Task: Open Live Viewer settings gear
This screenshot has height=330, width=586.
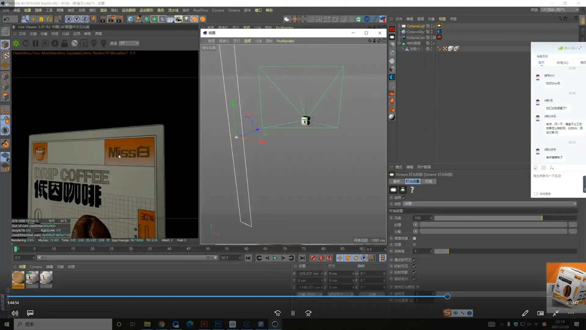Action: pos(55,43)
